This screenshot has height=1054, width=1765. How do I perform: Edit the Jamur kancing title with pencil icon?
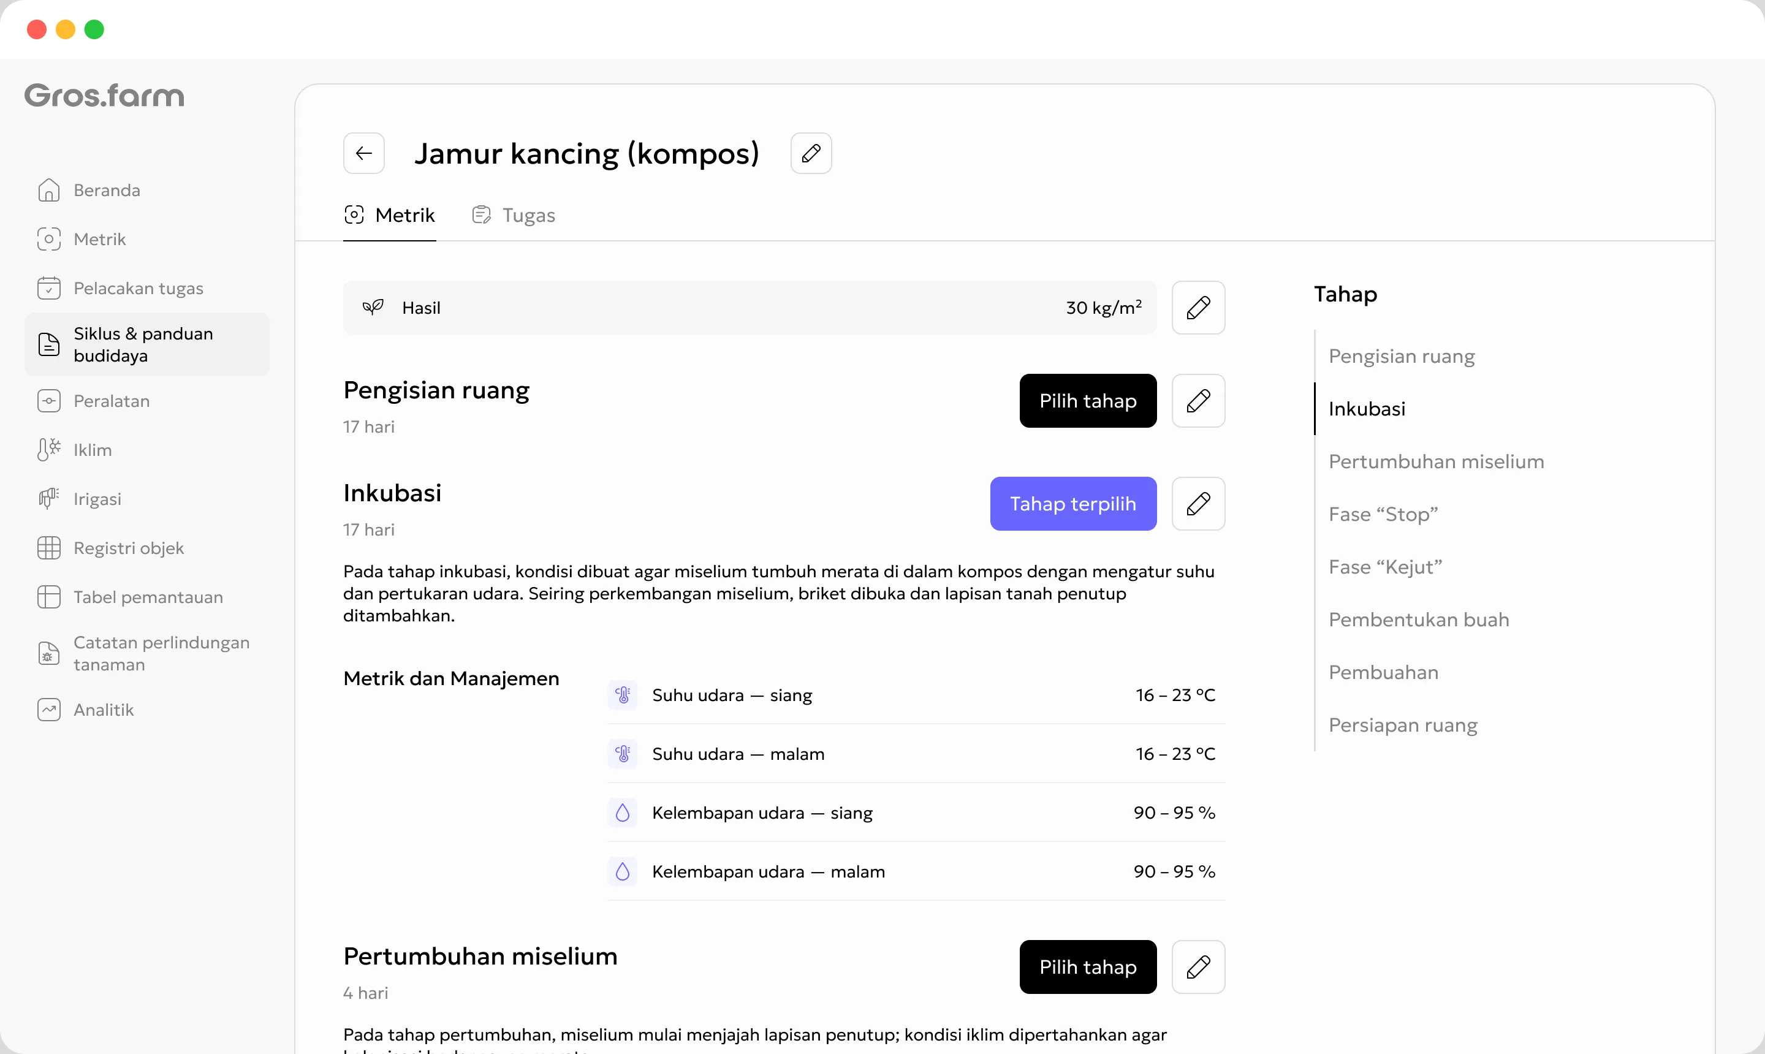811,153
